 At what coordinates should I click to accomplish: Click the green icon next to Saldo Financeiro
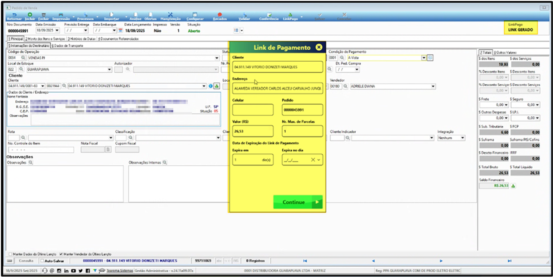[513, 186]
